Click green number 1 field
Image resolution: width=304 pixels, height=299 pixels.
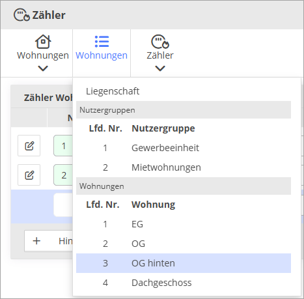(x=63, y=146)
